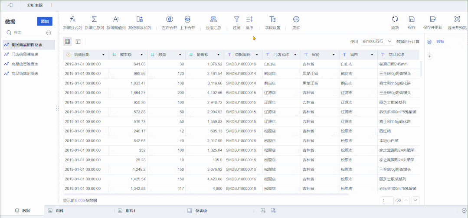Screen dimensions: 468x218
Task: Open the 销售日期 column dropdown arrow
Action: click(x=103, y=55)
